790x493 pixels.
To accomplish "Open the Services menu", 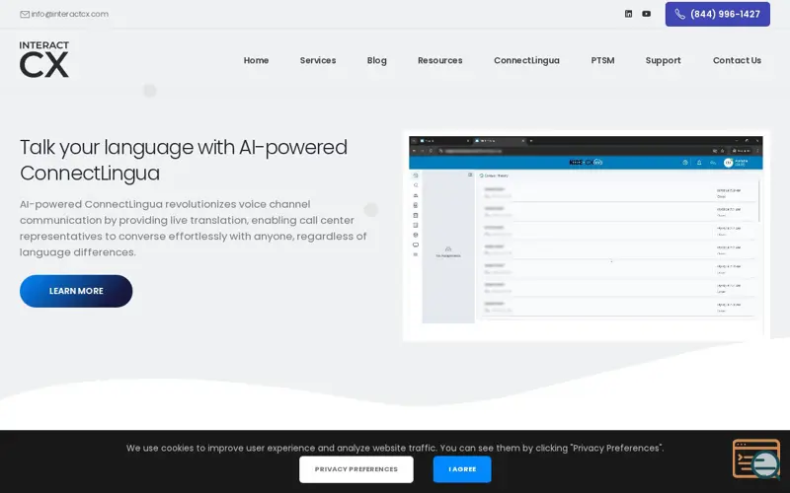I will [x=318, y=60].
